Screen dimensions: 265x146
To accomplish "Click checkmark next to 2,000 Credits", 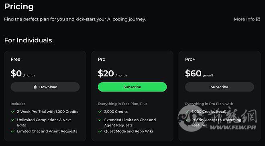I will (x=100, y=112).
